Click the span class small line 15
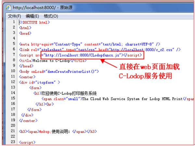 118,99
